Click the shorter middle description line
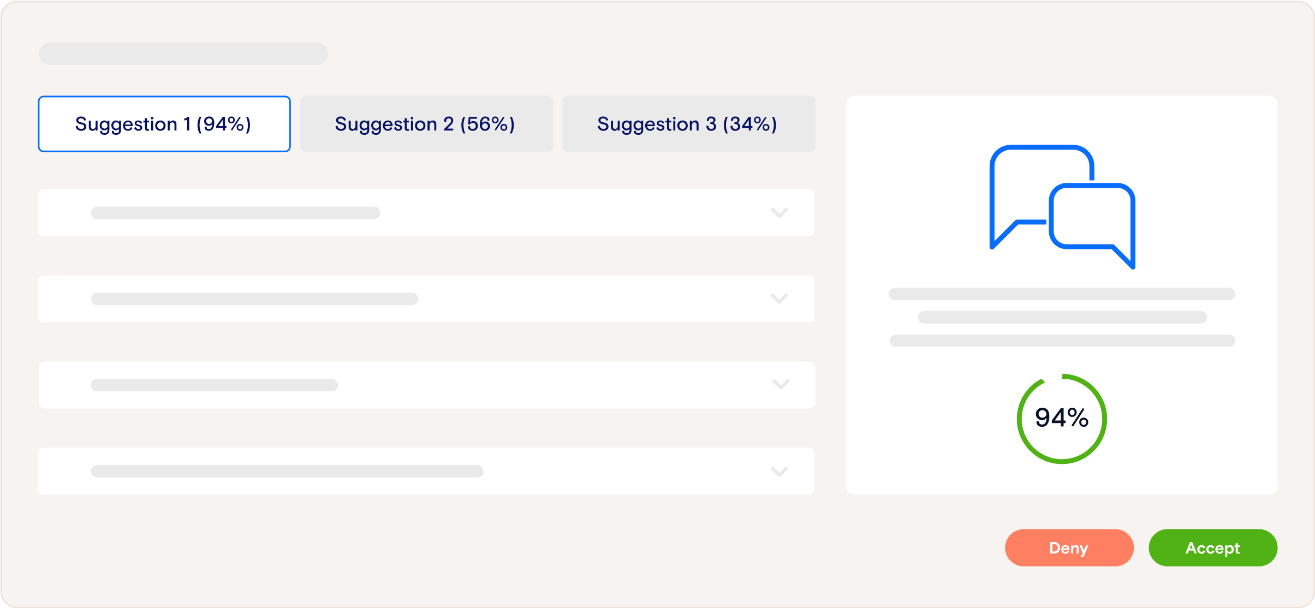Image resolution: width=1315 pixels, height=608 pixels. [1062, 318]
